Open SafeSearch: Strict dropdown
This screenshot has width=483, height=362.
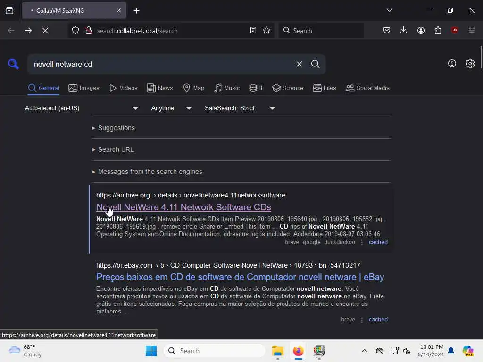coord(240,108)
